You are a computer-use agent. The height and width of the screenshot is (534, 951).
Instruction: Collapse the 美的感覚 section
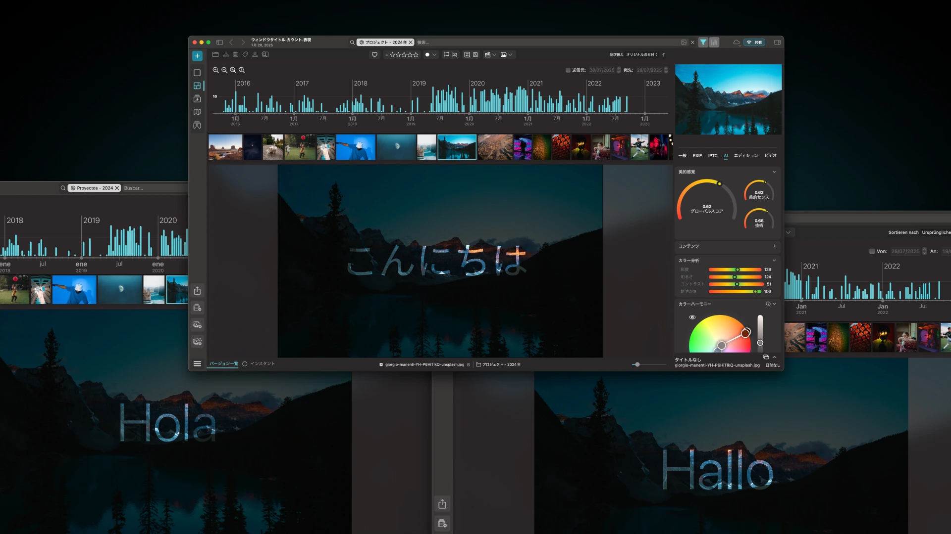pos(774,172)
